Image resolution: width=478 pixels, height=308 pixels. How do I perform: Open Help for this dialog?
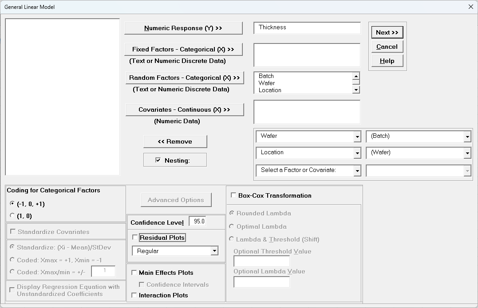pos(387,61)
